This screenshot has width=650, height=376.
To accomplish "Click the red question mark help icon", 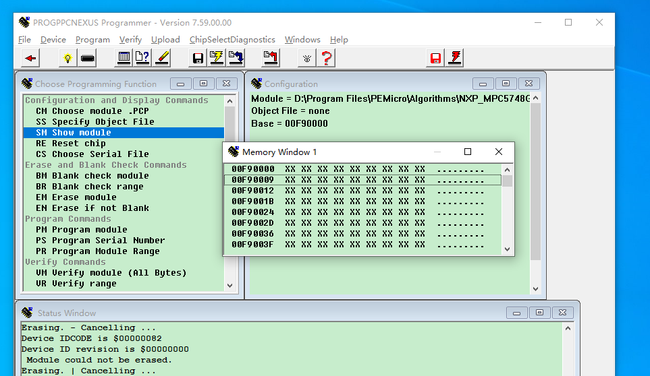I will coord(326,58).
